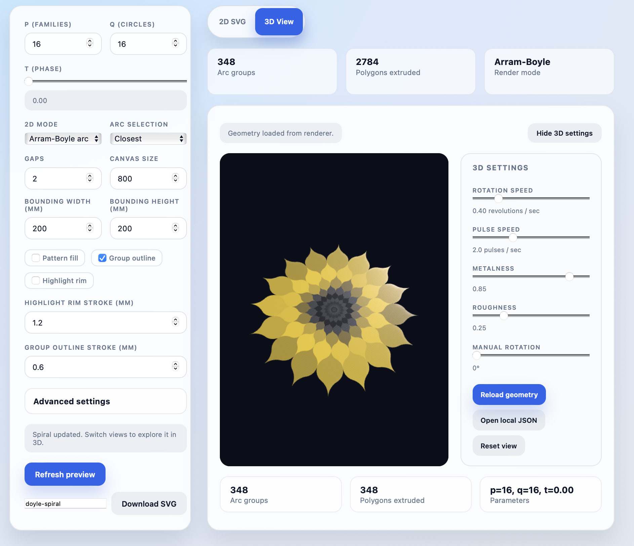Image resolution: width=634 pixels, height=546 pixels.
Task: Switch to the 2D SVG tab
Action: click(232, 22)
